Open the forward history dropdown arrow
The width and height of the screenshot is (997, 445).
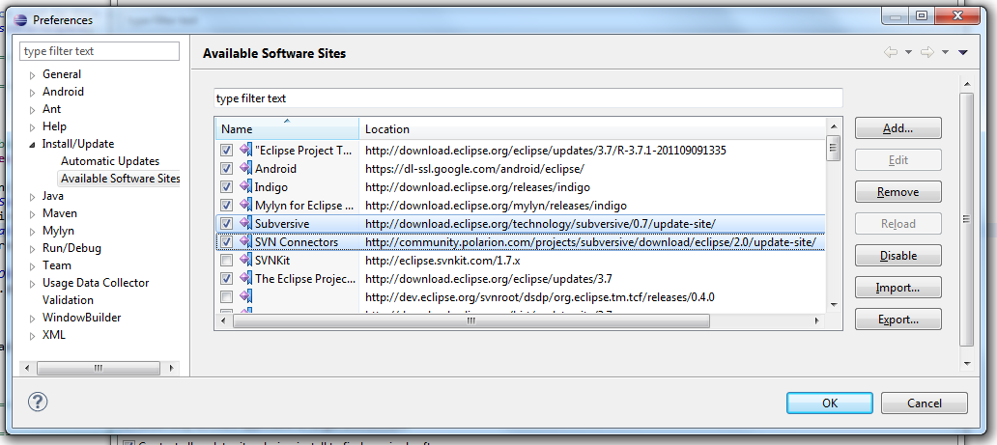(945, 52)
